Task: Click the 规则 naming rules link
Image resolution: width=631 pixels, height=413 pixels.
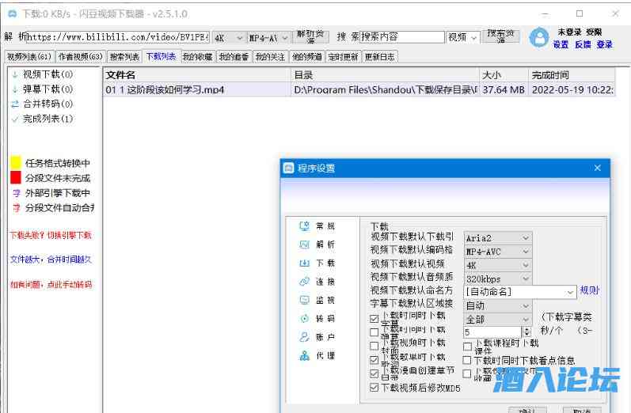Action: point(590,291)
